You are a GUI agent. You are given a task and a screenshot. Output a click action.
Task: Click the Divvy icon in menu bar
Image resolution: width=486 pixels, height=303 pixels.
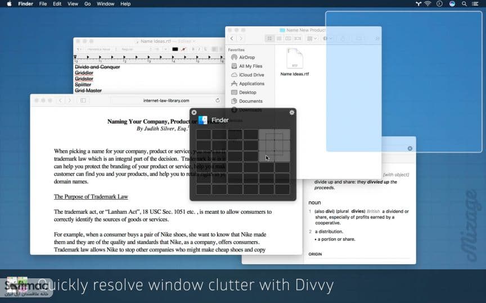tap(418, 4)
